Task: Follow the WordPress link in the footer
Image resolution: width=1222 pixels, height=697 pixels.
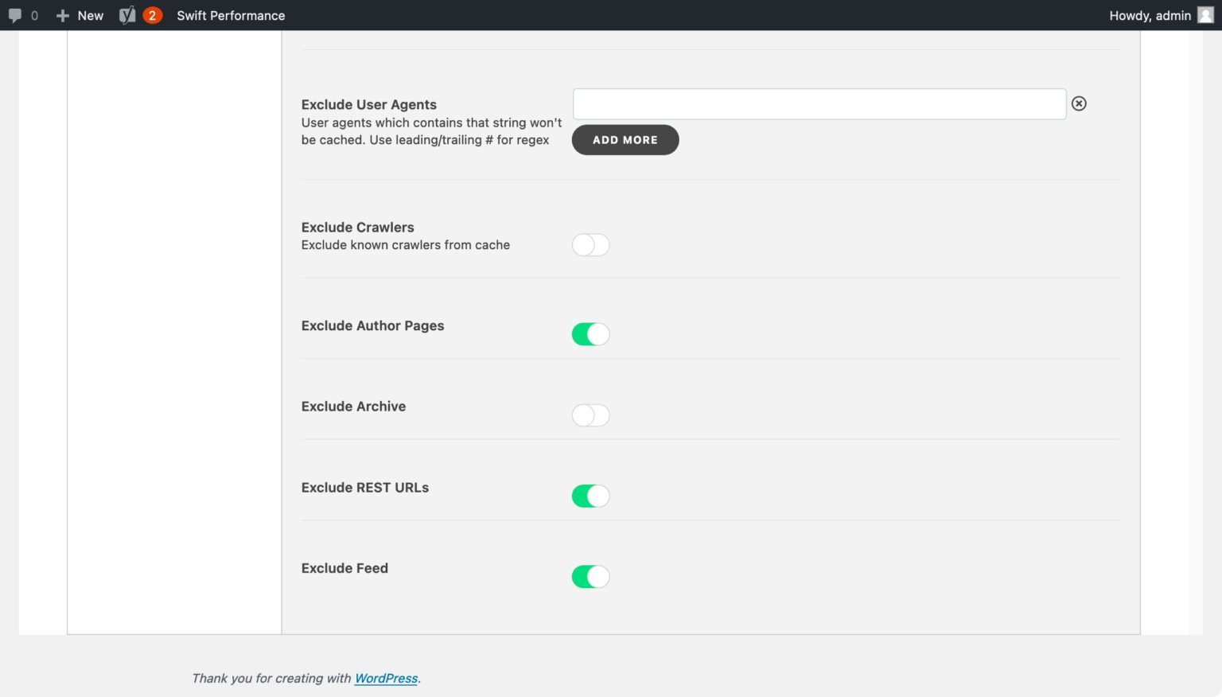Action: coord(386,678)
